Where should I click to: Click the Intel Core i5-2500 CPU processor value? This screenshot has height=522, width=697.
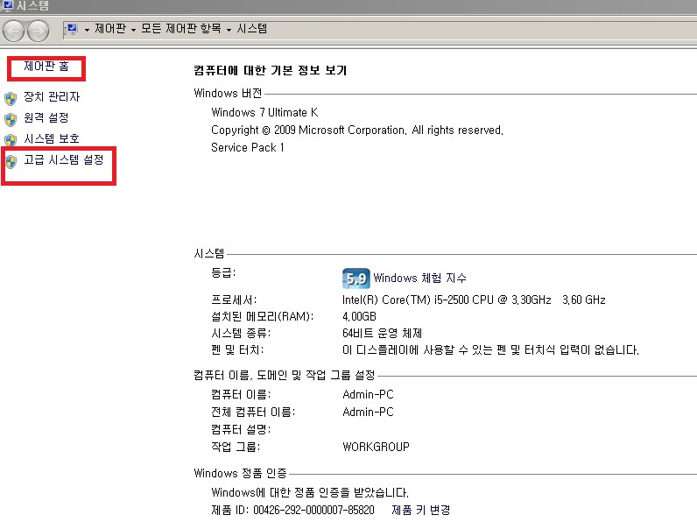474,300
